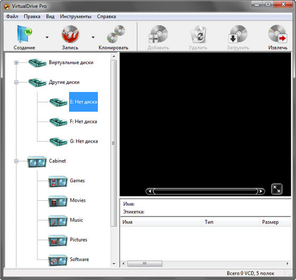Click the 'Имя:' label above Этикетка

coord(129,204)
